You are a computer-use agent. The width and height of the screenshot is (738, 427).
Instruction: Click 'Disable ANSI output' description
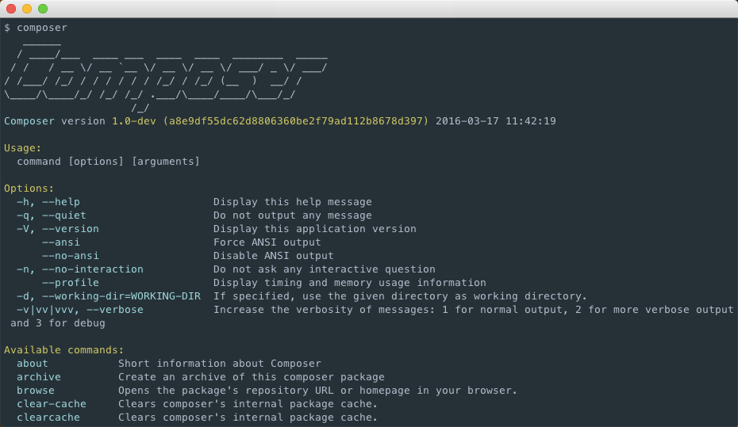click(x=274, y=256)
